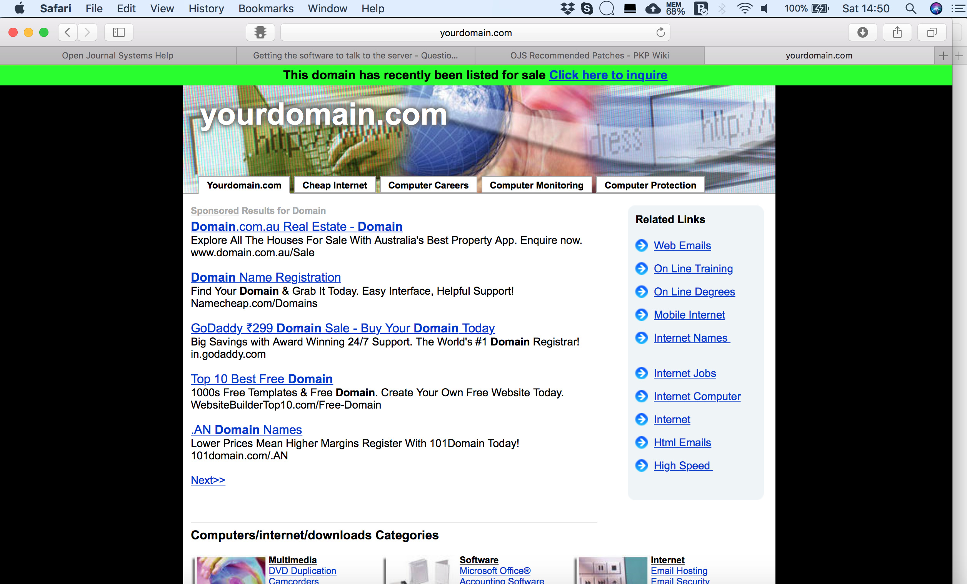Open the Bookmarks menu

[x=266, y=8]
